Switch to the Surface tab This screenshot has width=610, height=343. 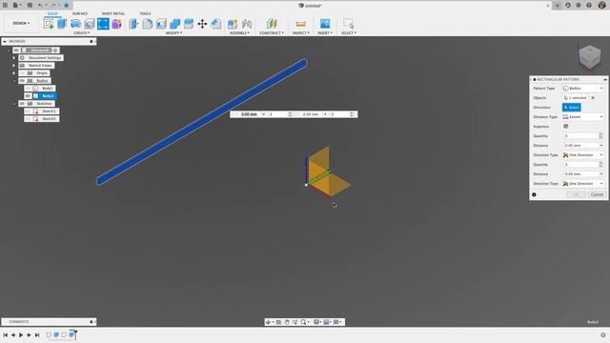[80, 13]
